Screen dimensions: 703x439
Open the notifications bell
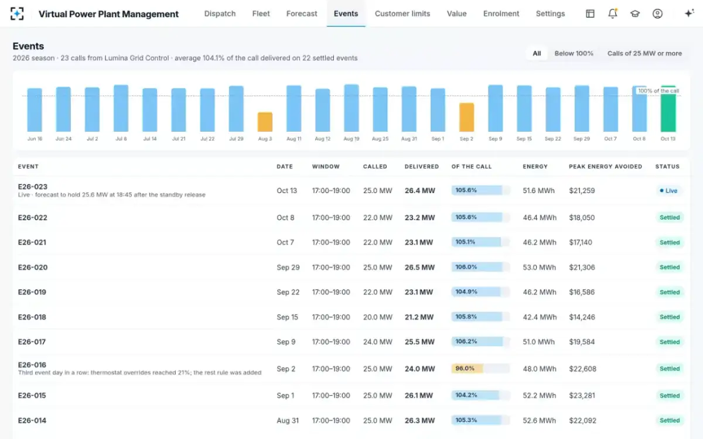tap(612, 13)
